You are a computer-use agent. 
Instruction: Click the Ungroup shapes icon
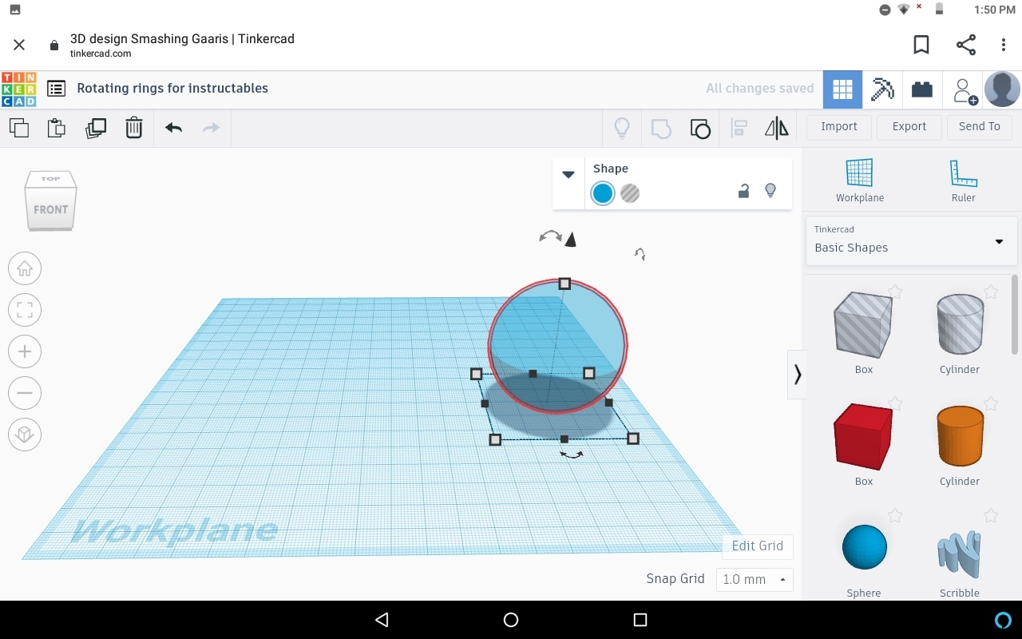pos(700,128)
